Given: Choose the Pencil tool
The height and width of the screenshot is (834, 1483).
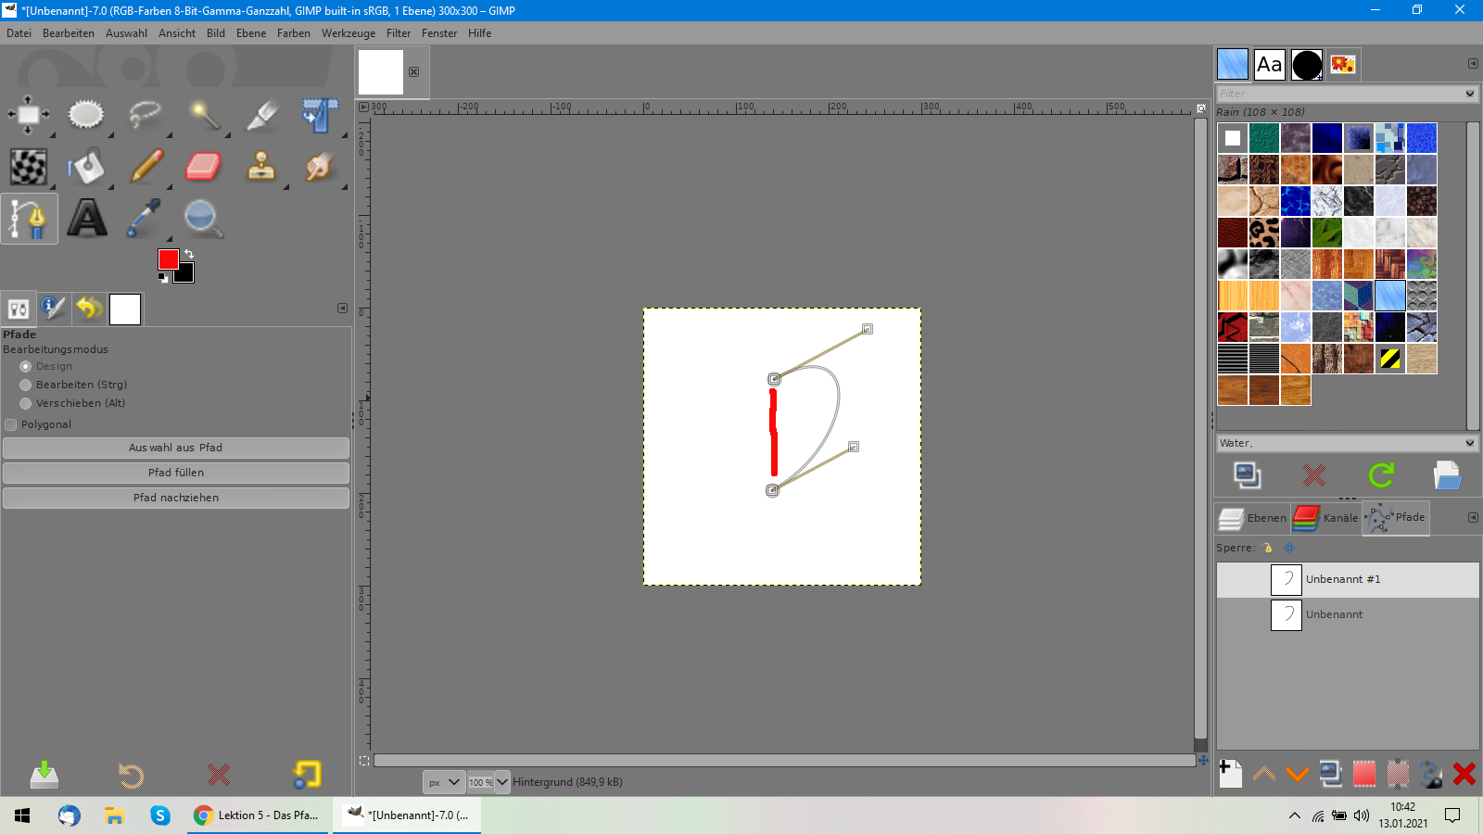Looking at the screenshot, I should (146, 167).
